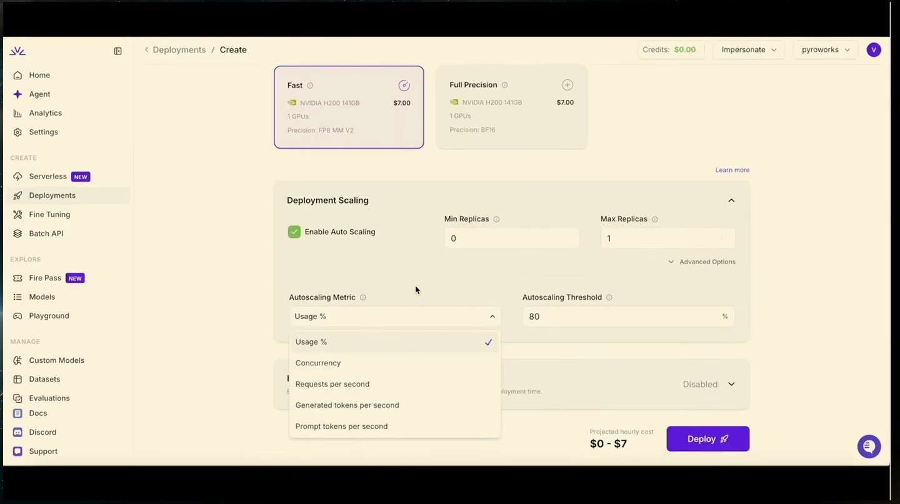This screenshot has height=504, width=900.
Task: Open Datasets in sidebar
Action: pyautogui.click(x=45, y=379)
